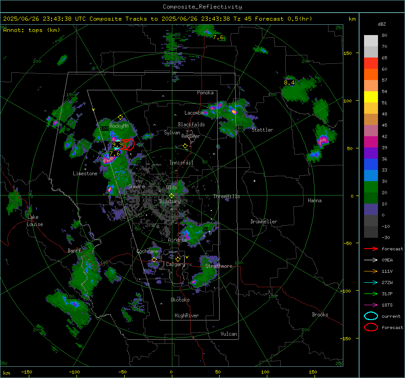Click the Okotoks map label
The height and width of the screenshot is (378, 405).
click(x=180, y=300)
